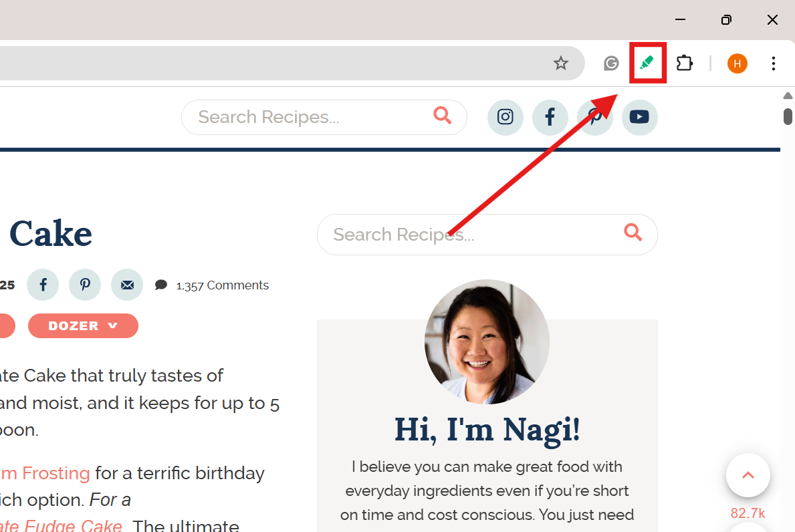
Task: Click the sidebar search magnifier icon
Action: pos(633,233)
